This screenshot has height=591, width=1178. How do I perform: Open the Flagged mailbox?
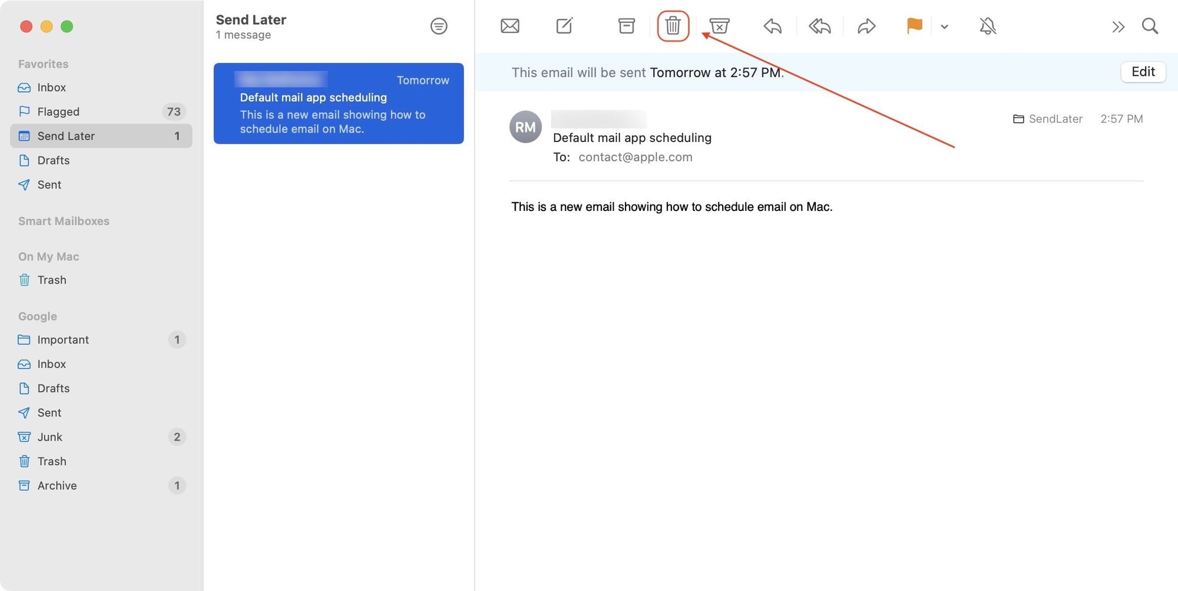click(x=58, y=111)
